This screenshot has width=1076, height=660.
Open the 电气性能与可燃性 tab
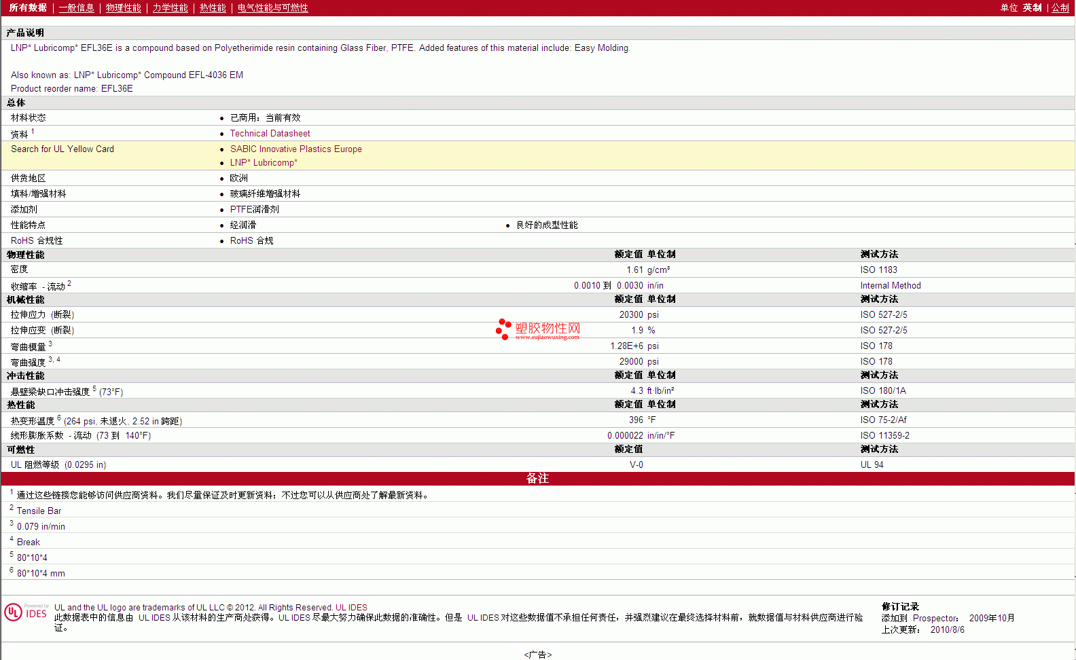pyautogui.click(x=272, y=8)
